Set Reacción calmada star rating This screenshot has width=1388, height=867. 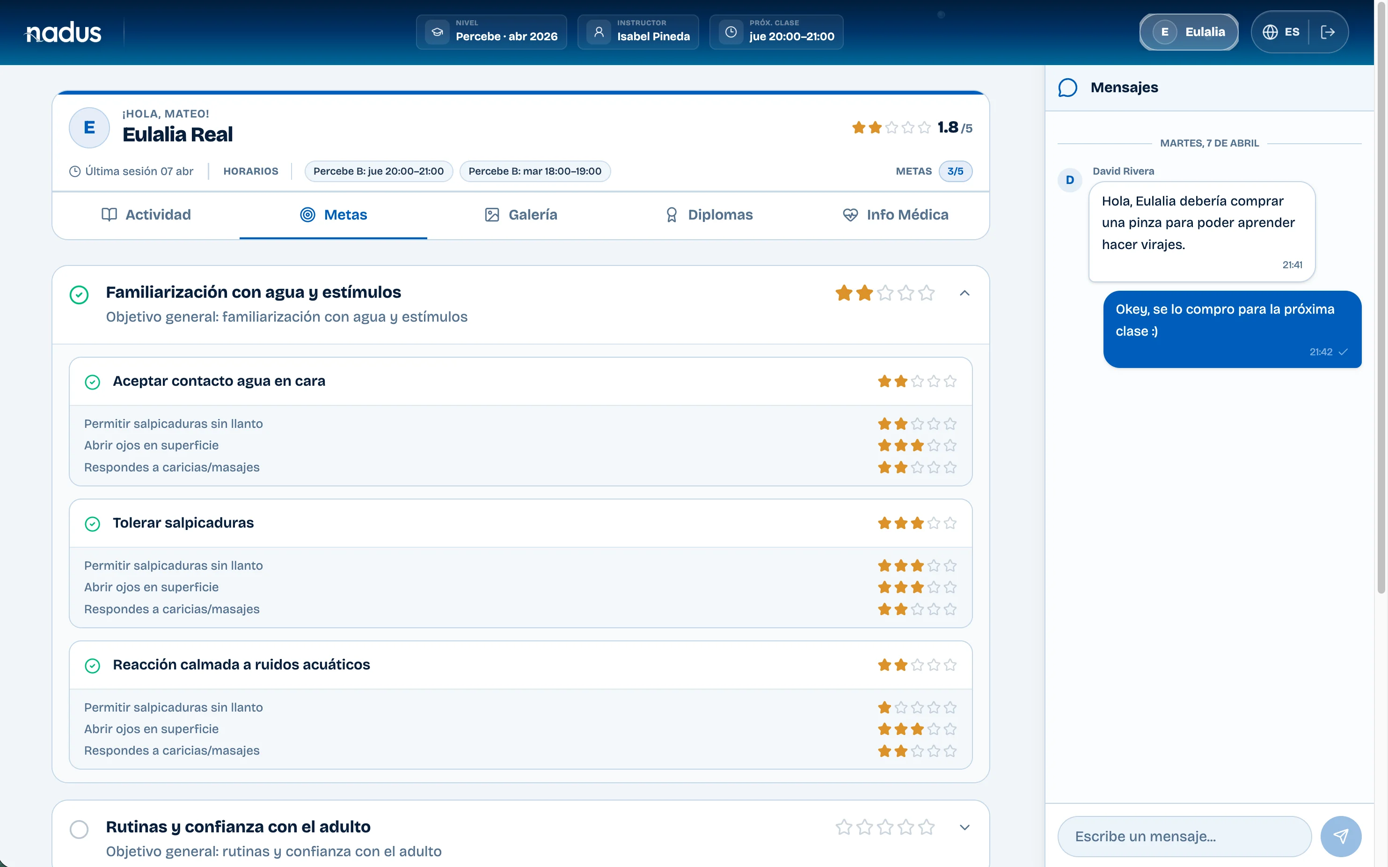pyautogui.click(x=917, y=665)
